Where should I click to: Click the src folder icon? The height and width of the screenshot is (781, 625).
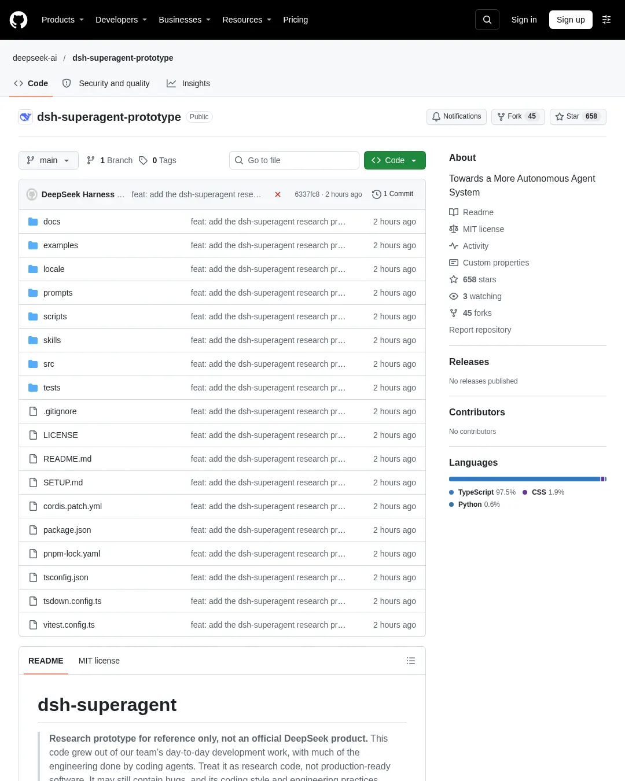click(x=33, y=364)
